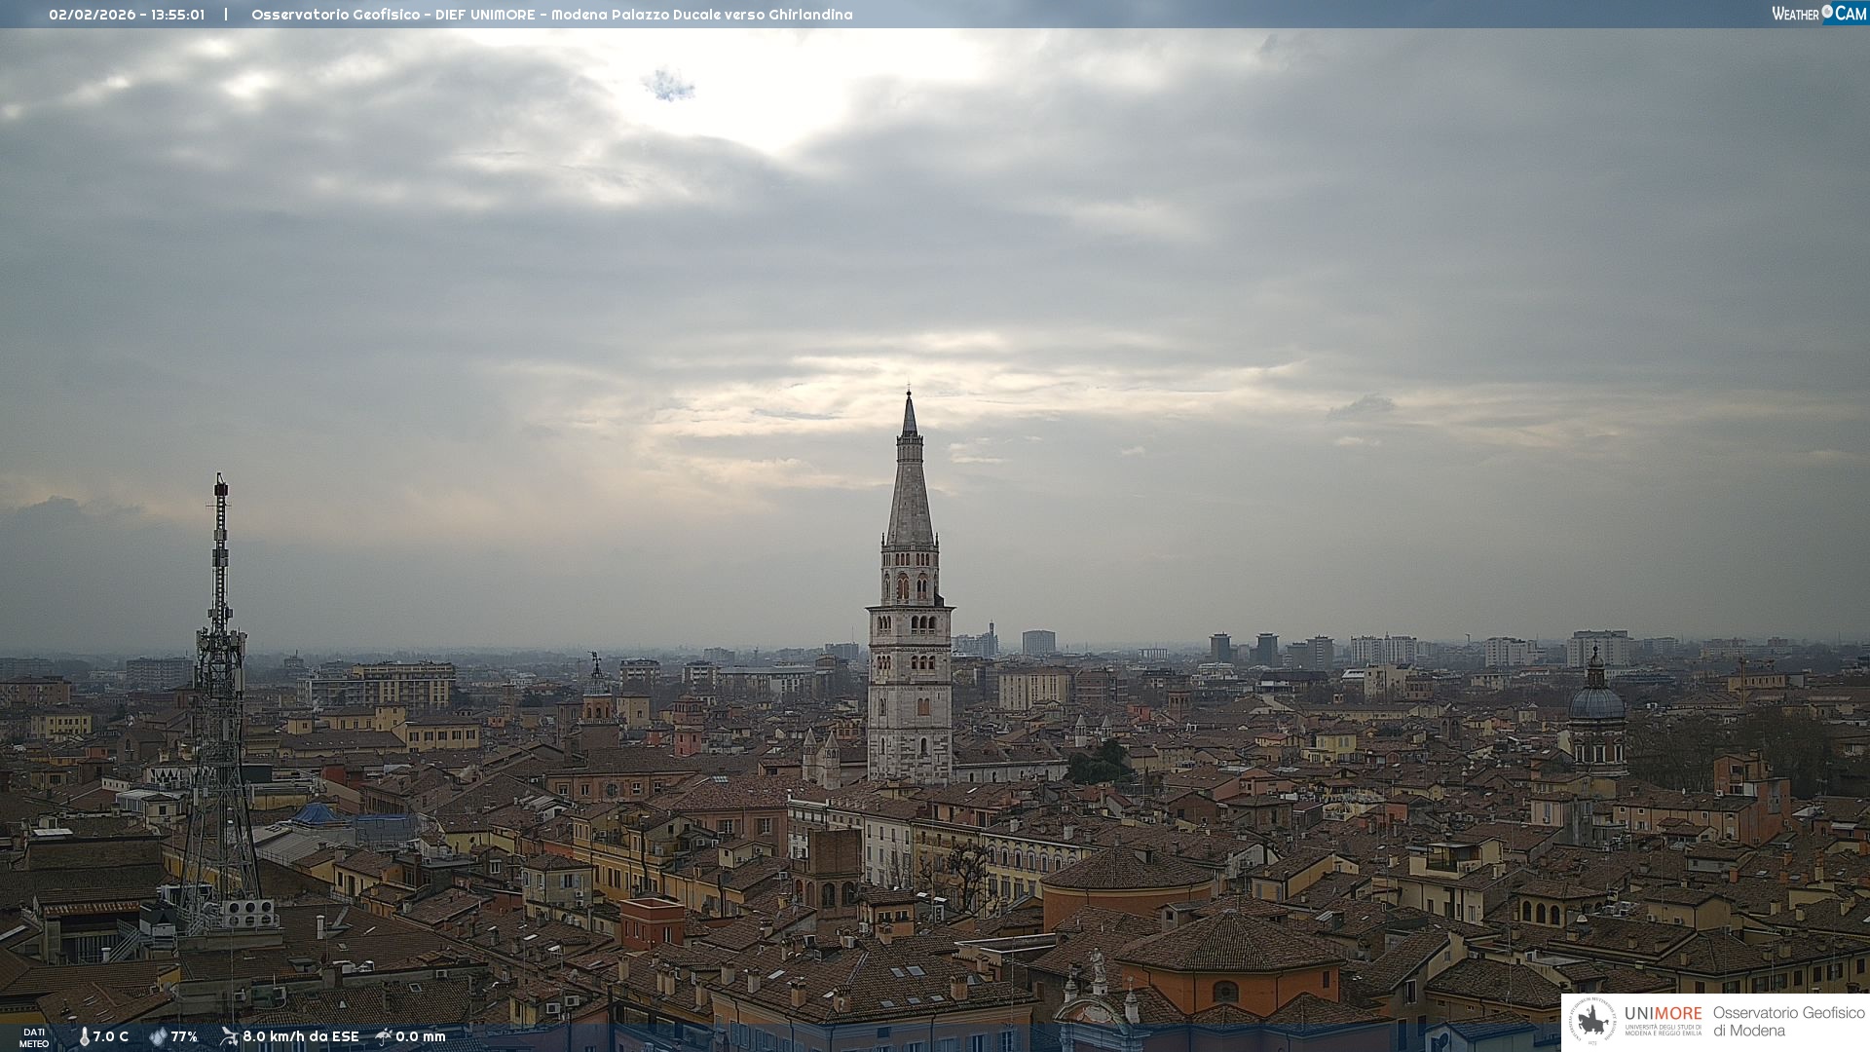Image resolution: width=1870 pixels, height=1052 pixels.
Task: Click the DATI METEO label
Action: coord(34,1037)
